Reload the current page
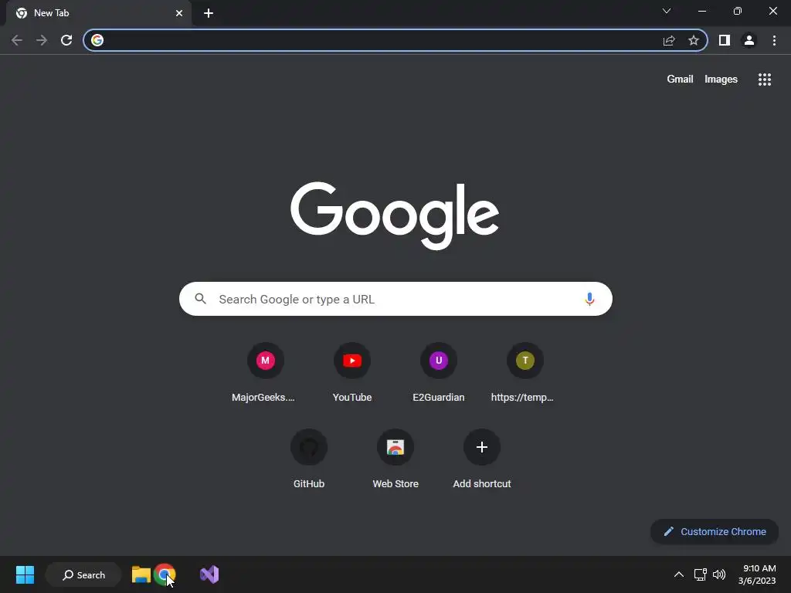791x593 pixels. pyautogui.click(x=66, y=40)
